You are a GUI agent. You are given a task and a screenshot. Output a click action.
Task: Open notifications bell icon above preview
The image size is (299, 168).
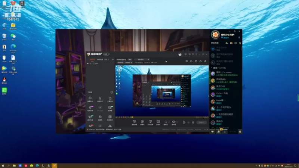200,61
